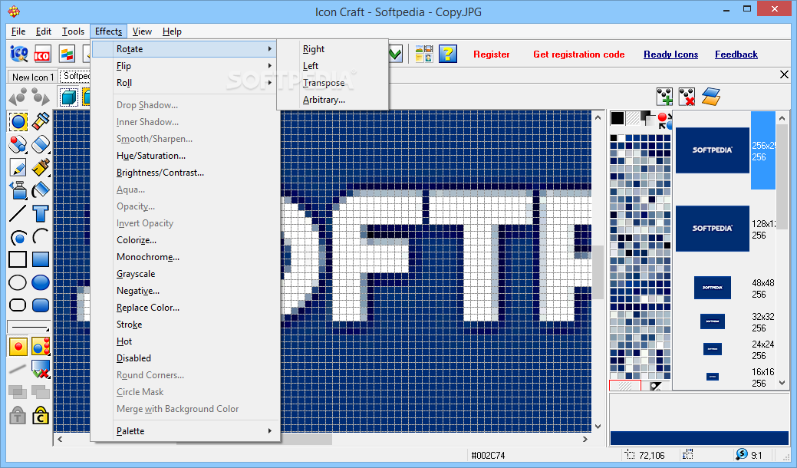Choose the Pencil drawing tool
797x468 pixels.
pyautogui.click(x=18, y=167)
